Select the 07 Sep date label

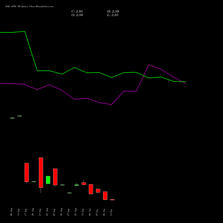[x=97, y=212]
